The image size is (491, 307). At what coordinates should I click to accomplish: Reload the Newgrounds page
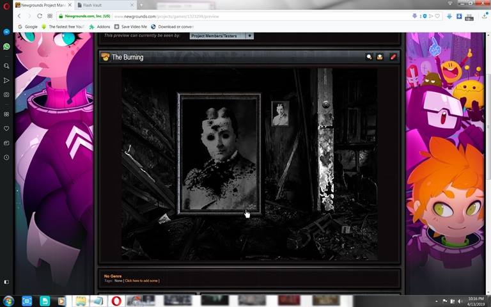coord(40,16)
